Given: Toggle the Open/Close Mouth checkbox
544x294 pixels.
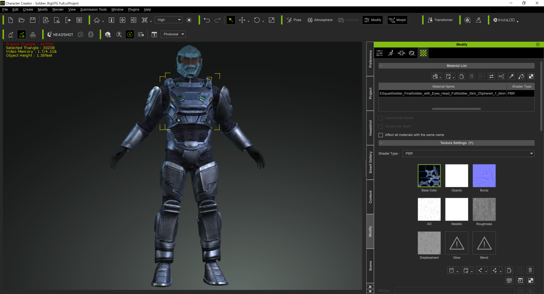Looking at the screenshot, I should pos(381,118).
